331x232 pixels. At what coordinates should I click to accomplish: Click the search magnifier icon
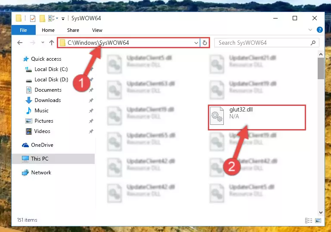[313, 43]
